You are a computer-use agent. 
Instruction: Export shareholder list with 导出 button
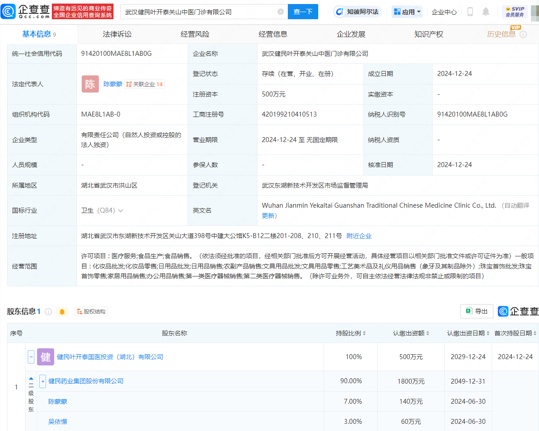tap(477, 311)
